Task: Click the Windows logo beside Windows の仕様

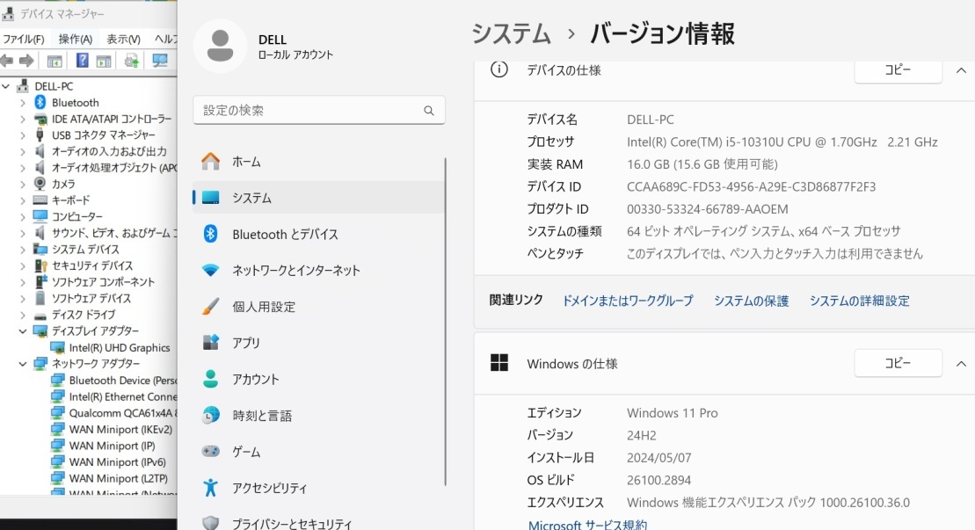Action: tap(498, 362)
